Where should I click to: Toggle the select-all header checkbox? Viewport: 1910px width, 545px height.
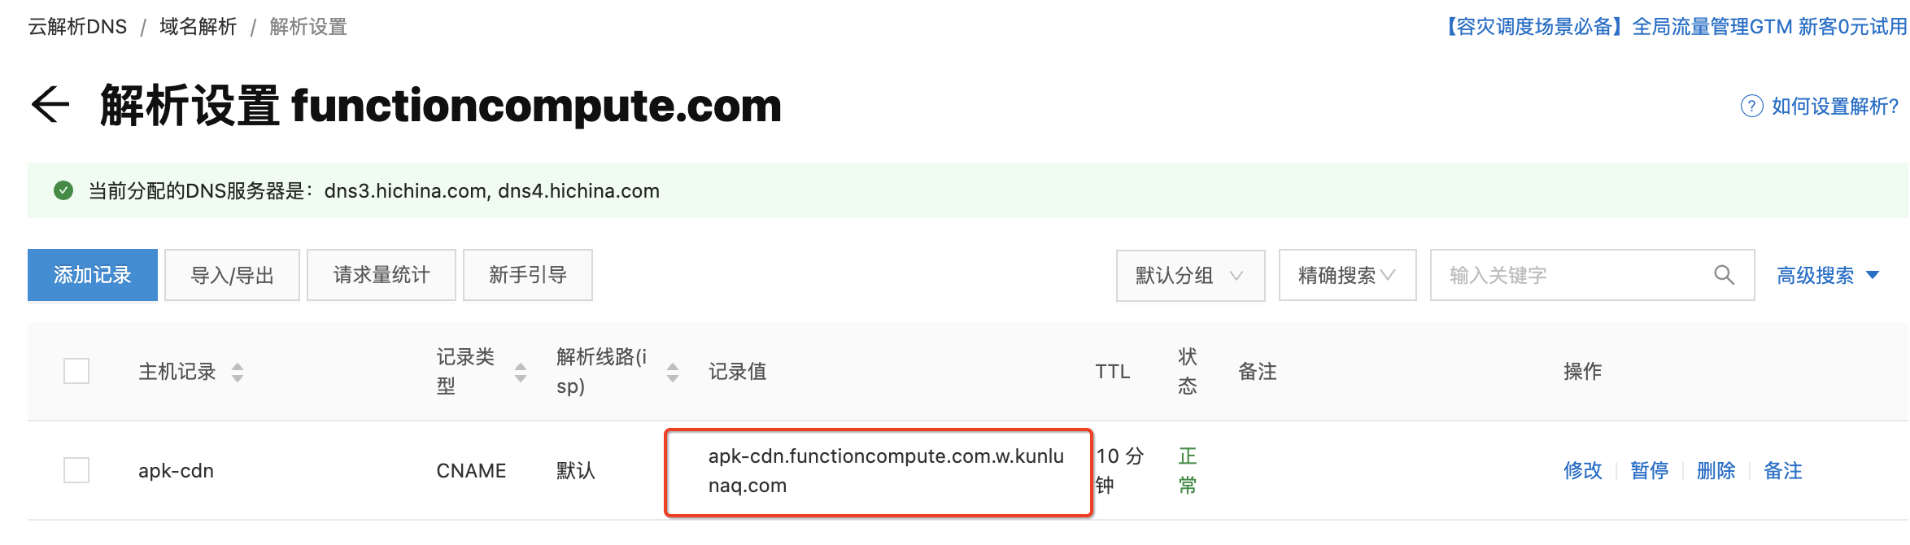[76, 372]
